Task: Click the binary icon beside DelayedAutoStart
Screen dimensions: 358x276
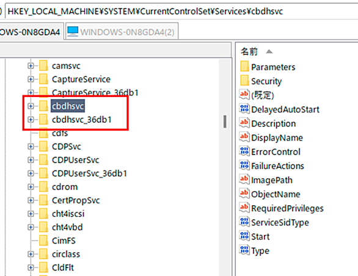Action: pyautogui.click(x=244, y=109)
